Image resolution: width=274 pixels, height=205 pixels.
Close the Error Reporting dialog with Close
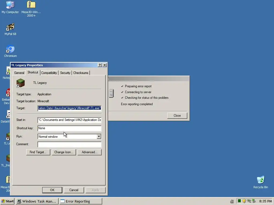point(177,116)
